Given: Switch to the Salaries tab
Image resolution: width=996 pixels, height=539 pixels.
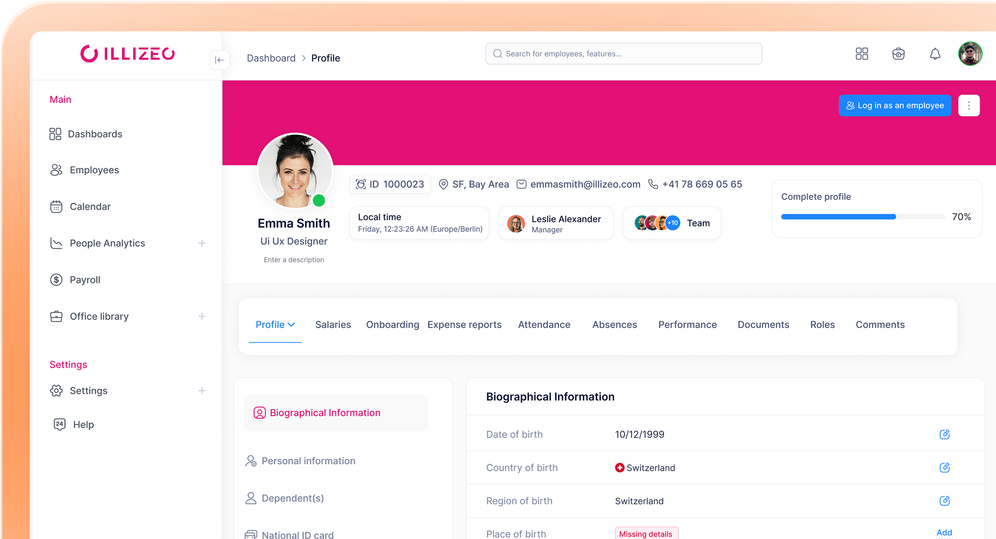Looking at the screenshot, I should pyautogui.click(x=333, y=324).
